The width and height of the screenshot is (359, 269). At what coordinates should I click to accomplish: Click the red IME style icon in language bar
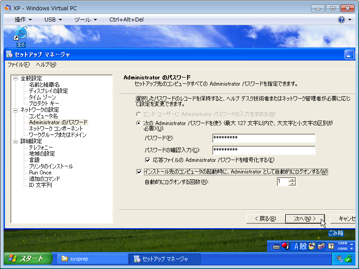(x=285, y=246)
